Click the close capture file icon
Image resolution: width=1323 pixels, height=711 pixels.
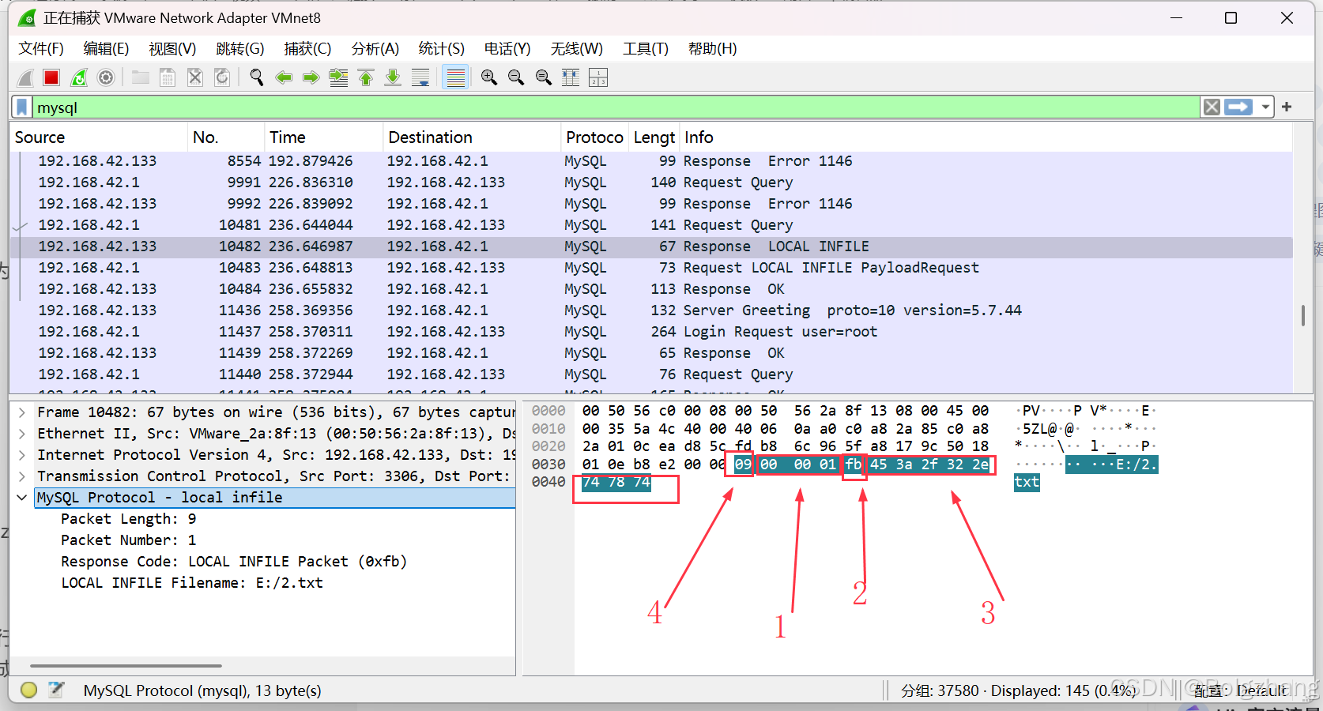coord(195,77)
